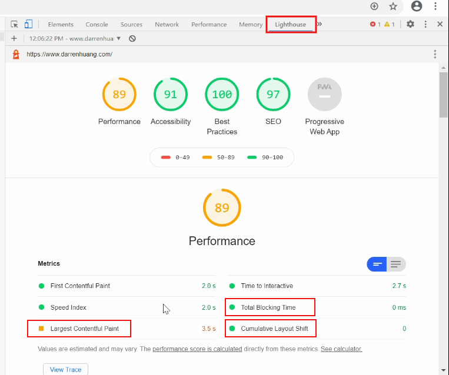Image resolution: width=449 pixels, height=375 pixels.
Task: Switch to the Console tab
Action: click(x=97, y=24)
